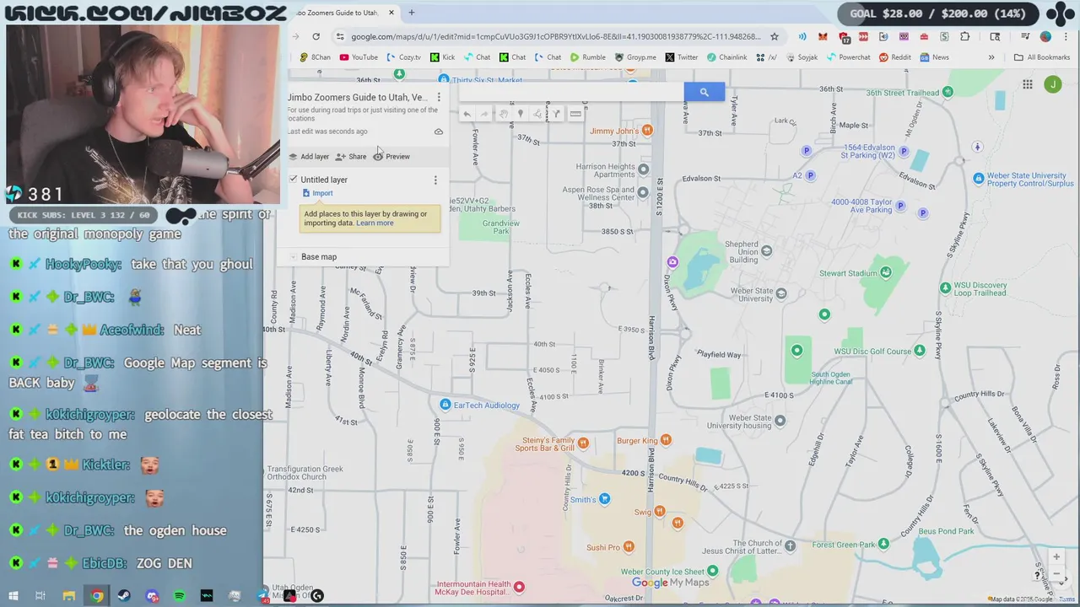1080x607 pixels.
Task: Open the YouTube bookmark
Action: [359, 57]
